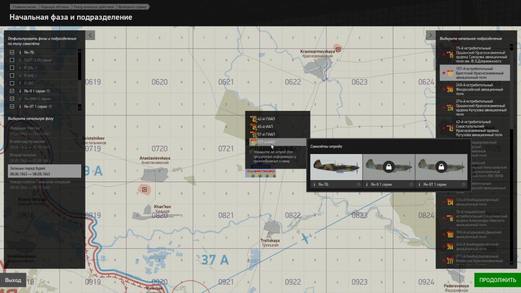Viewport: 521px width, 293px height.
Task: Uncheck the Як-9 1 серии filter
Action: coord(12,91)
